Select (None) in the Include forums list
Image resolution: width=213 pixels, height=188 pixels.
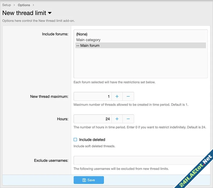[x=82, y=34]
